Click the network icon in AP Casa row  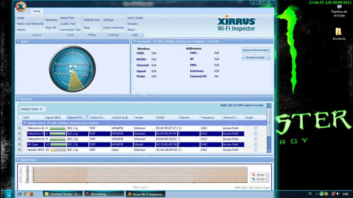coord(20,144)
